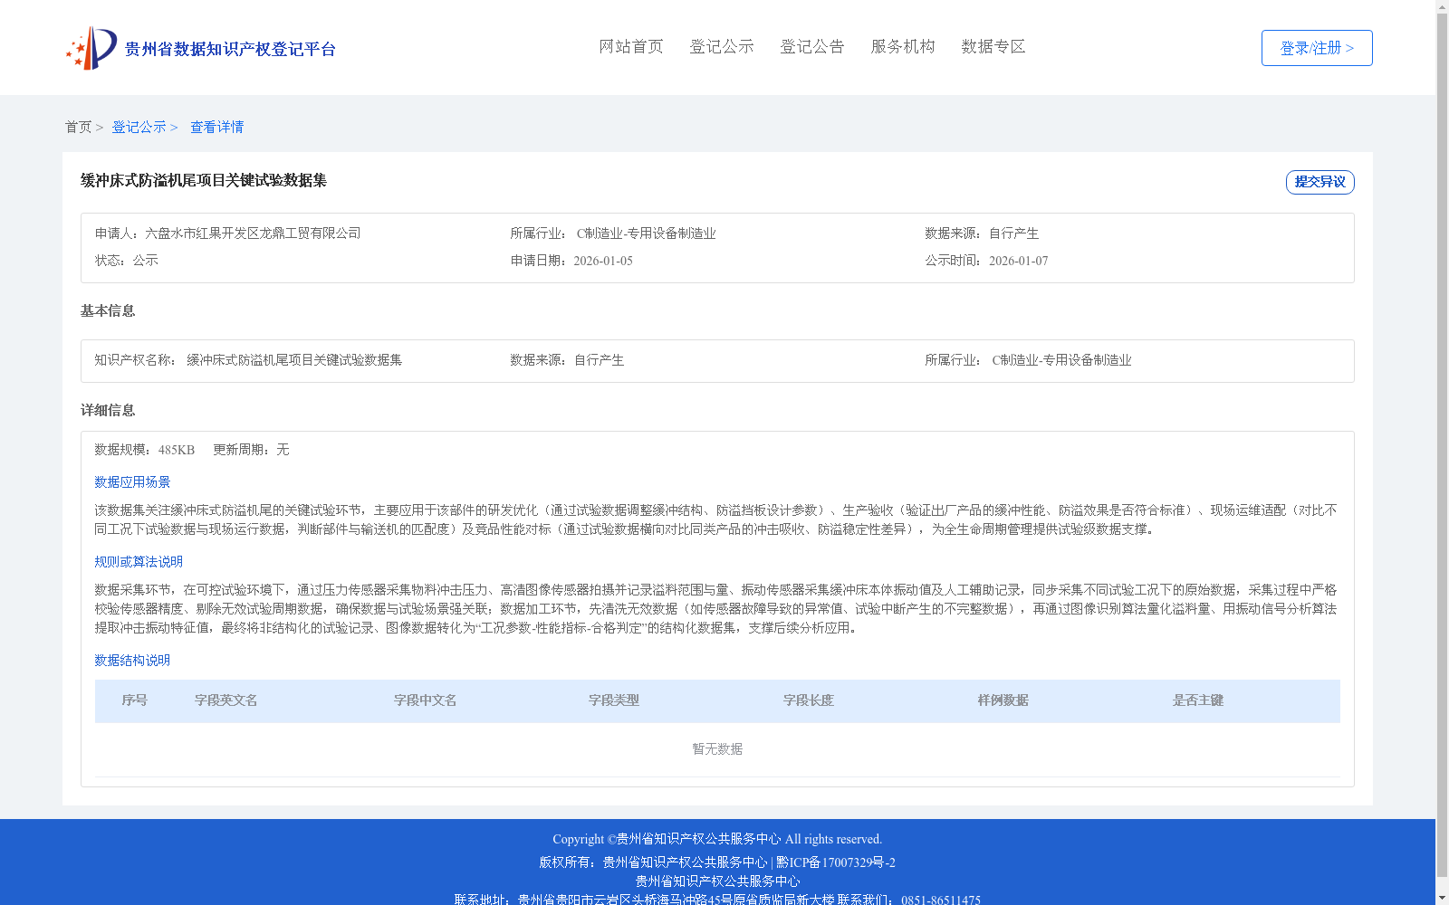The image size is (1449, 905).
Task: Click the 字段英文名 column header
Action: 226,700
